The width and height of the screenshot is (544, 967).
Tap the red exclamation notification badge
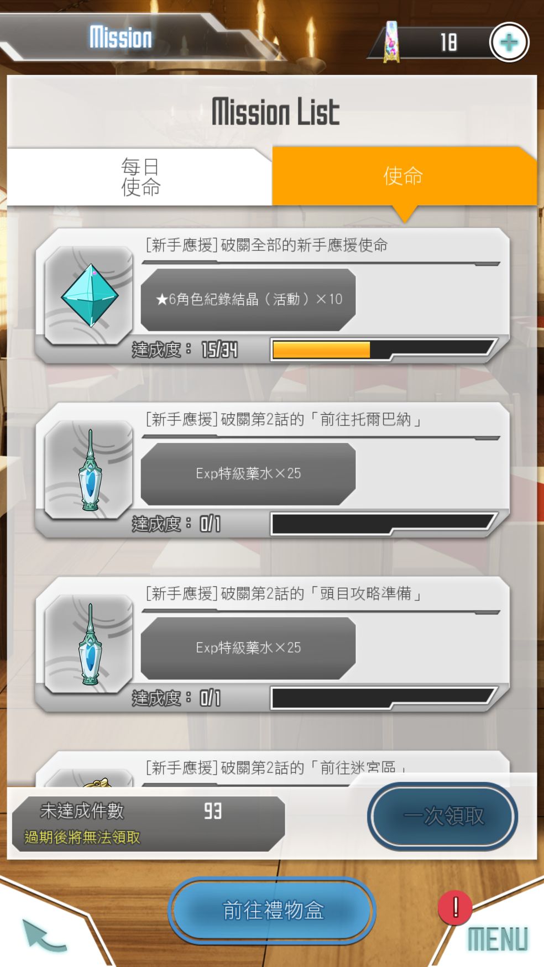[x=455, y=908]
